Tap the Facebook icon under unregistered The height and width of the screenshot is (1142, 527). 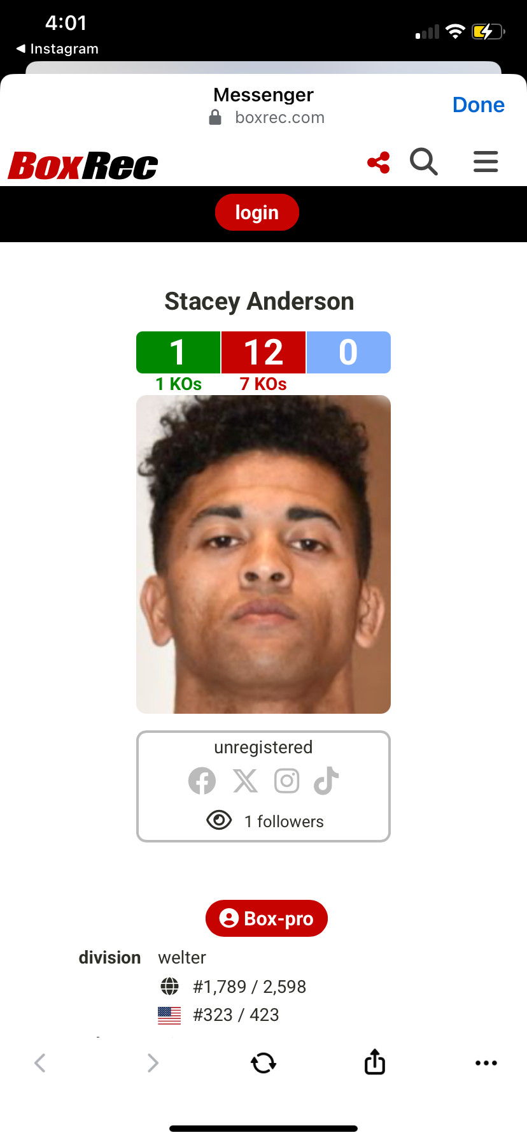(202, 781)
